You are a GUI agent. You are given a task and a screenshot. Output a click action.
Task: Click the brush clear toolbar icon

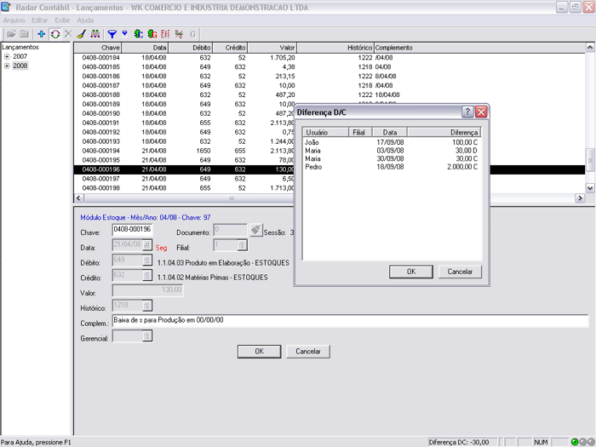coord(81,34)
